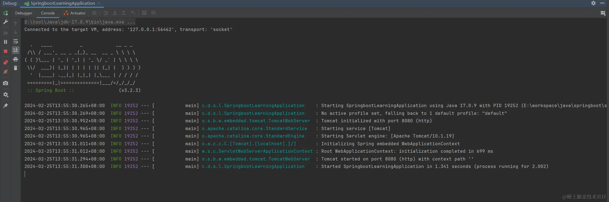The image size is (609, 202).
Task: Jump down the stack trace with down arrow
Action: pyautogui.click(x=16, y=32)
